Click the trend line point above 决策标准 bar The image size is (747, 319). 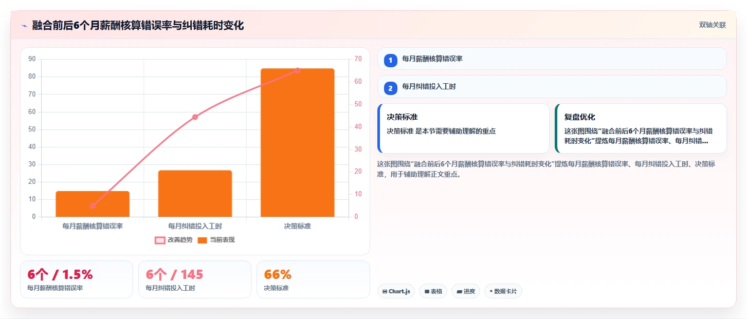pyautogui.click(x=298, y=70)
